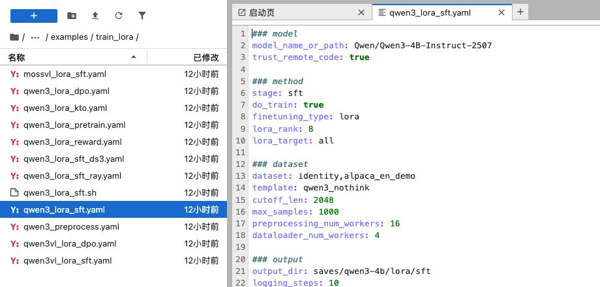Click line number 12 in gutter
Image resolution: width=600 pixels, height=287 pixels.
(240, 164)
